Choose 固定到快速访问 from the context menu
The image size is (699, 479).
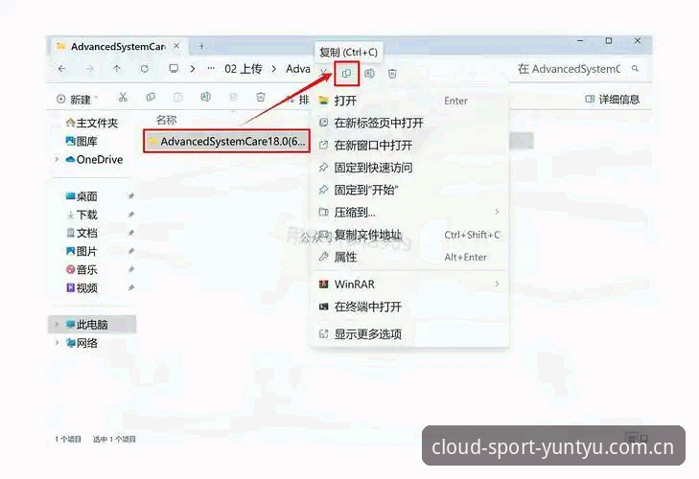pos(410,168)
